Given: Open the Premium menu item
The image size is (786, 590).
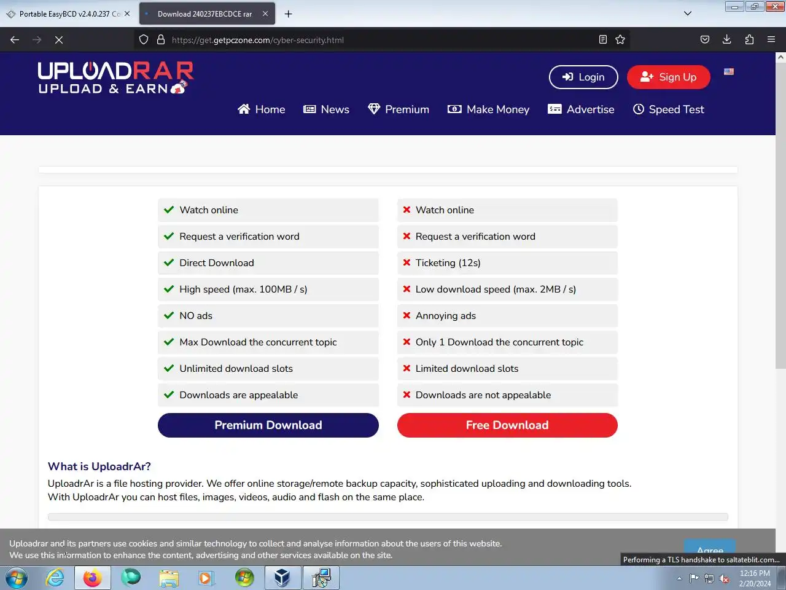Looking at the screenshot, I should coord(399,109).
